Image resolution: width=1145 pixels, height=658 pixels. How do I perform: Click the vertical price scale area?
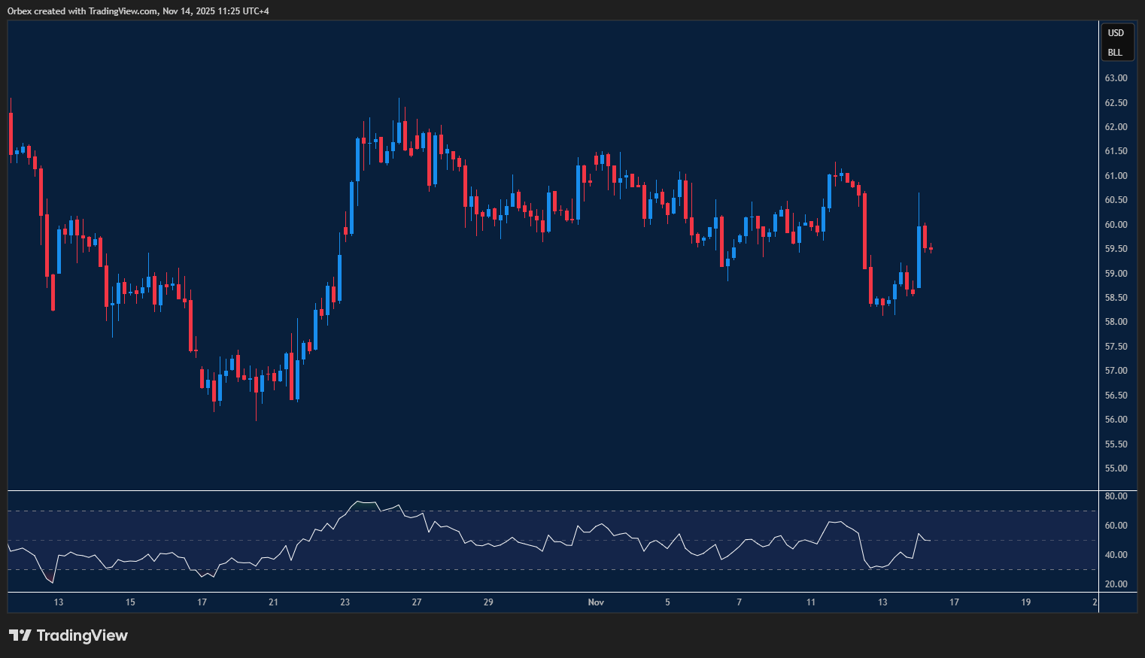point(1116,301)
